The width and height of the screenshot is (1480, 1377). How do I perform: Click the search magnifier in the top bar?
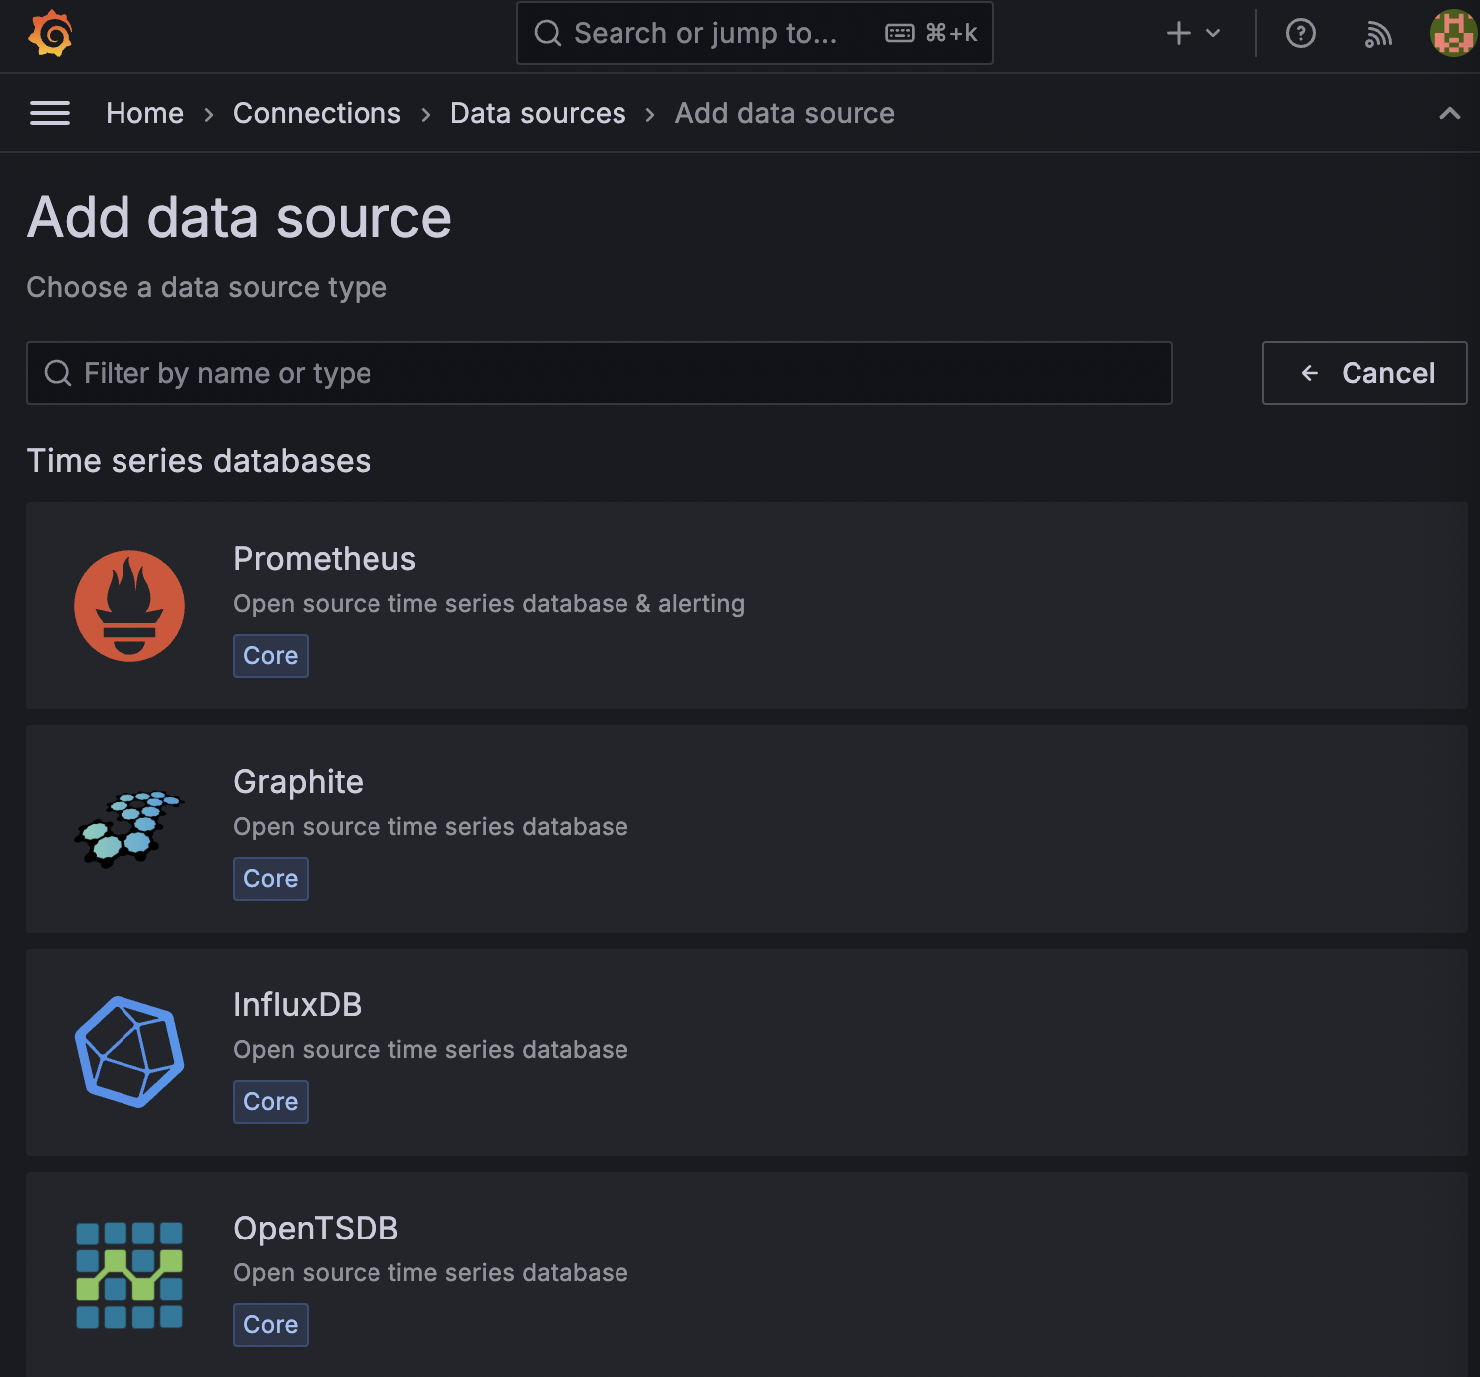[x=548, y=33]
